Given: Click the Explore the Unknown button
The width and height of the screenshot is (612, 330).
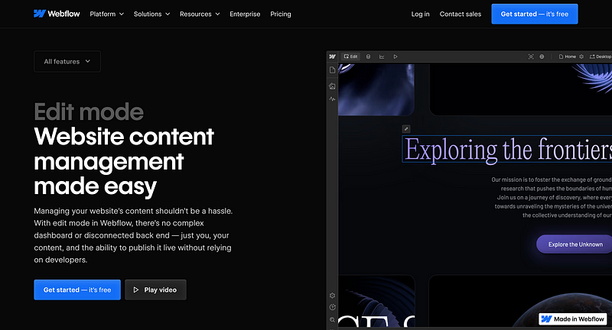Looking at the screenshot, I should tap(575, 244).
